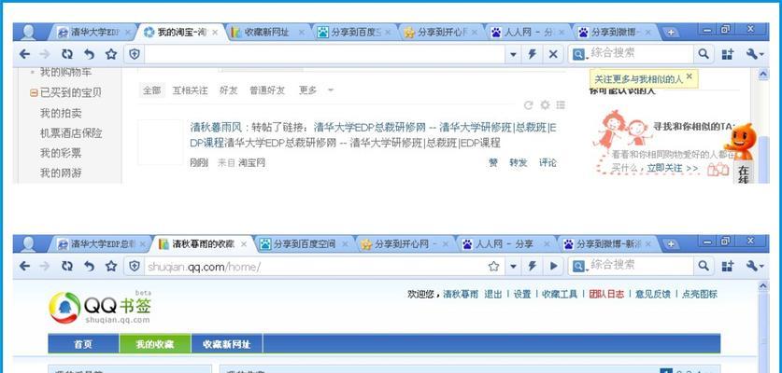
Task: Click lightning speed-mode icon in bottom browser
Action: coord(533,266)
